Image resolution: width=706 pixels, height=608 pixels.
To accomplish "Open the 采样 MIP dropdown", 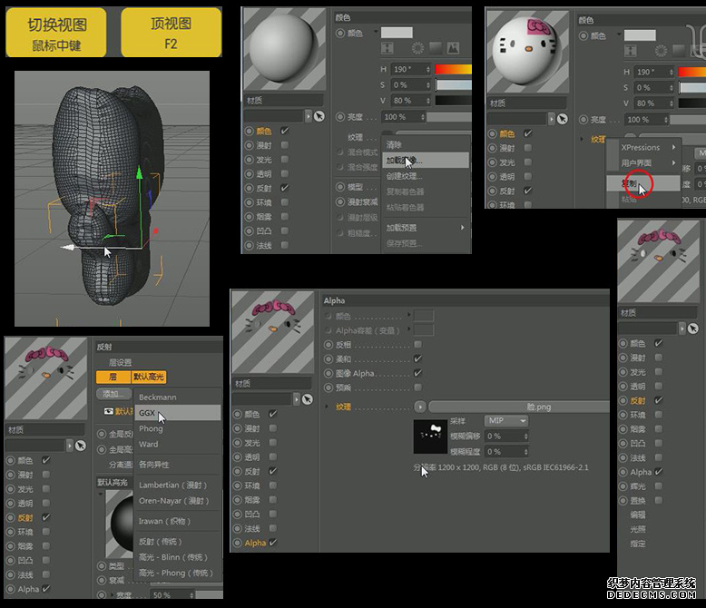I will point(506,421).
